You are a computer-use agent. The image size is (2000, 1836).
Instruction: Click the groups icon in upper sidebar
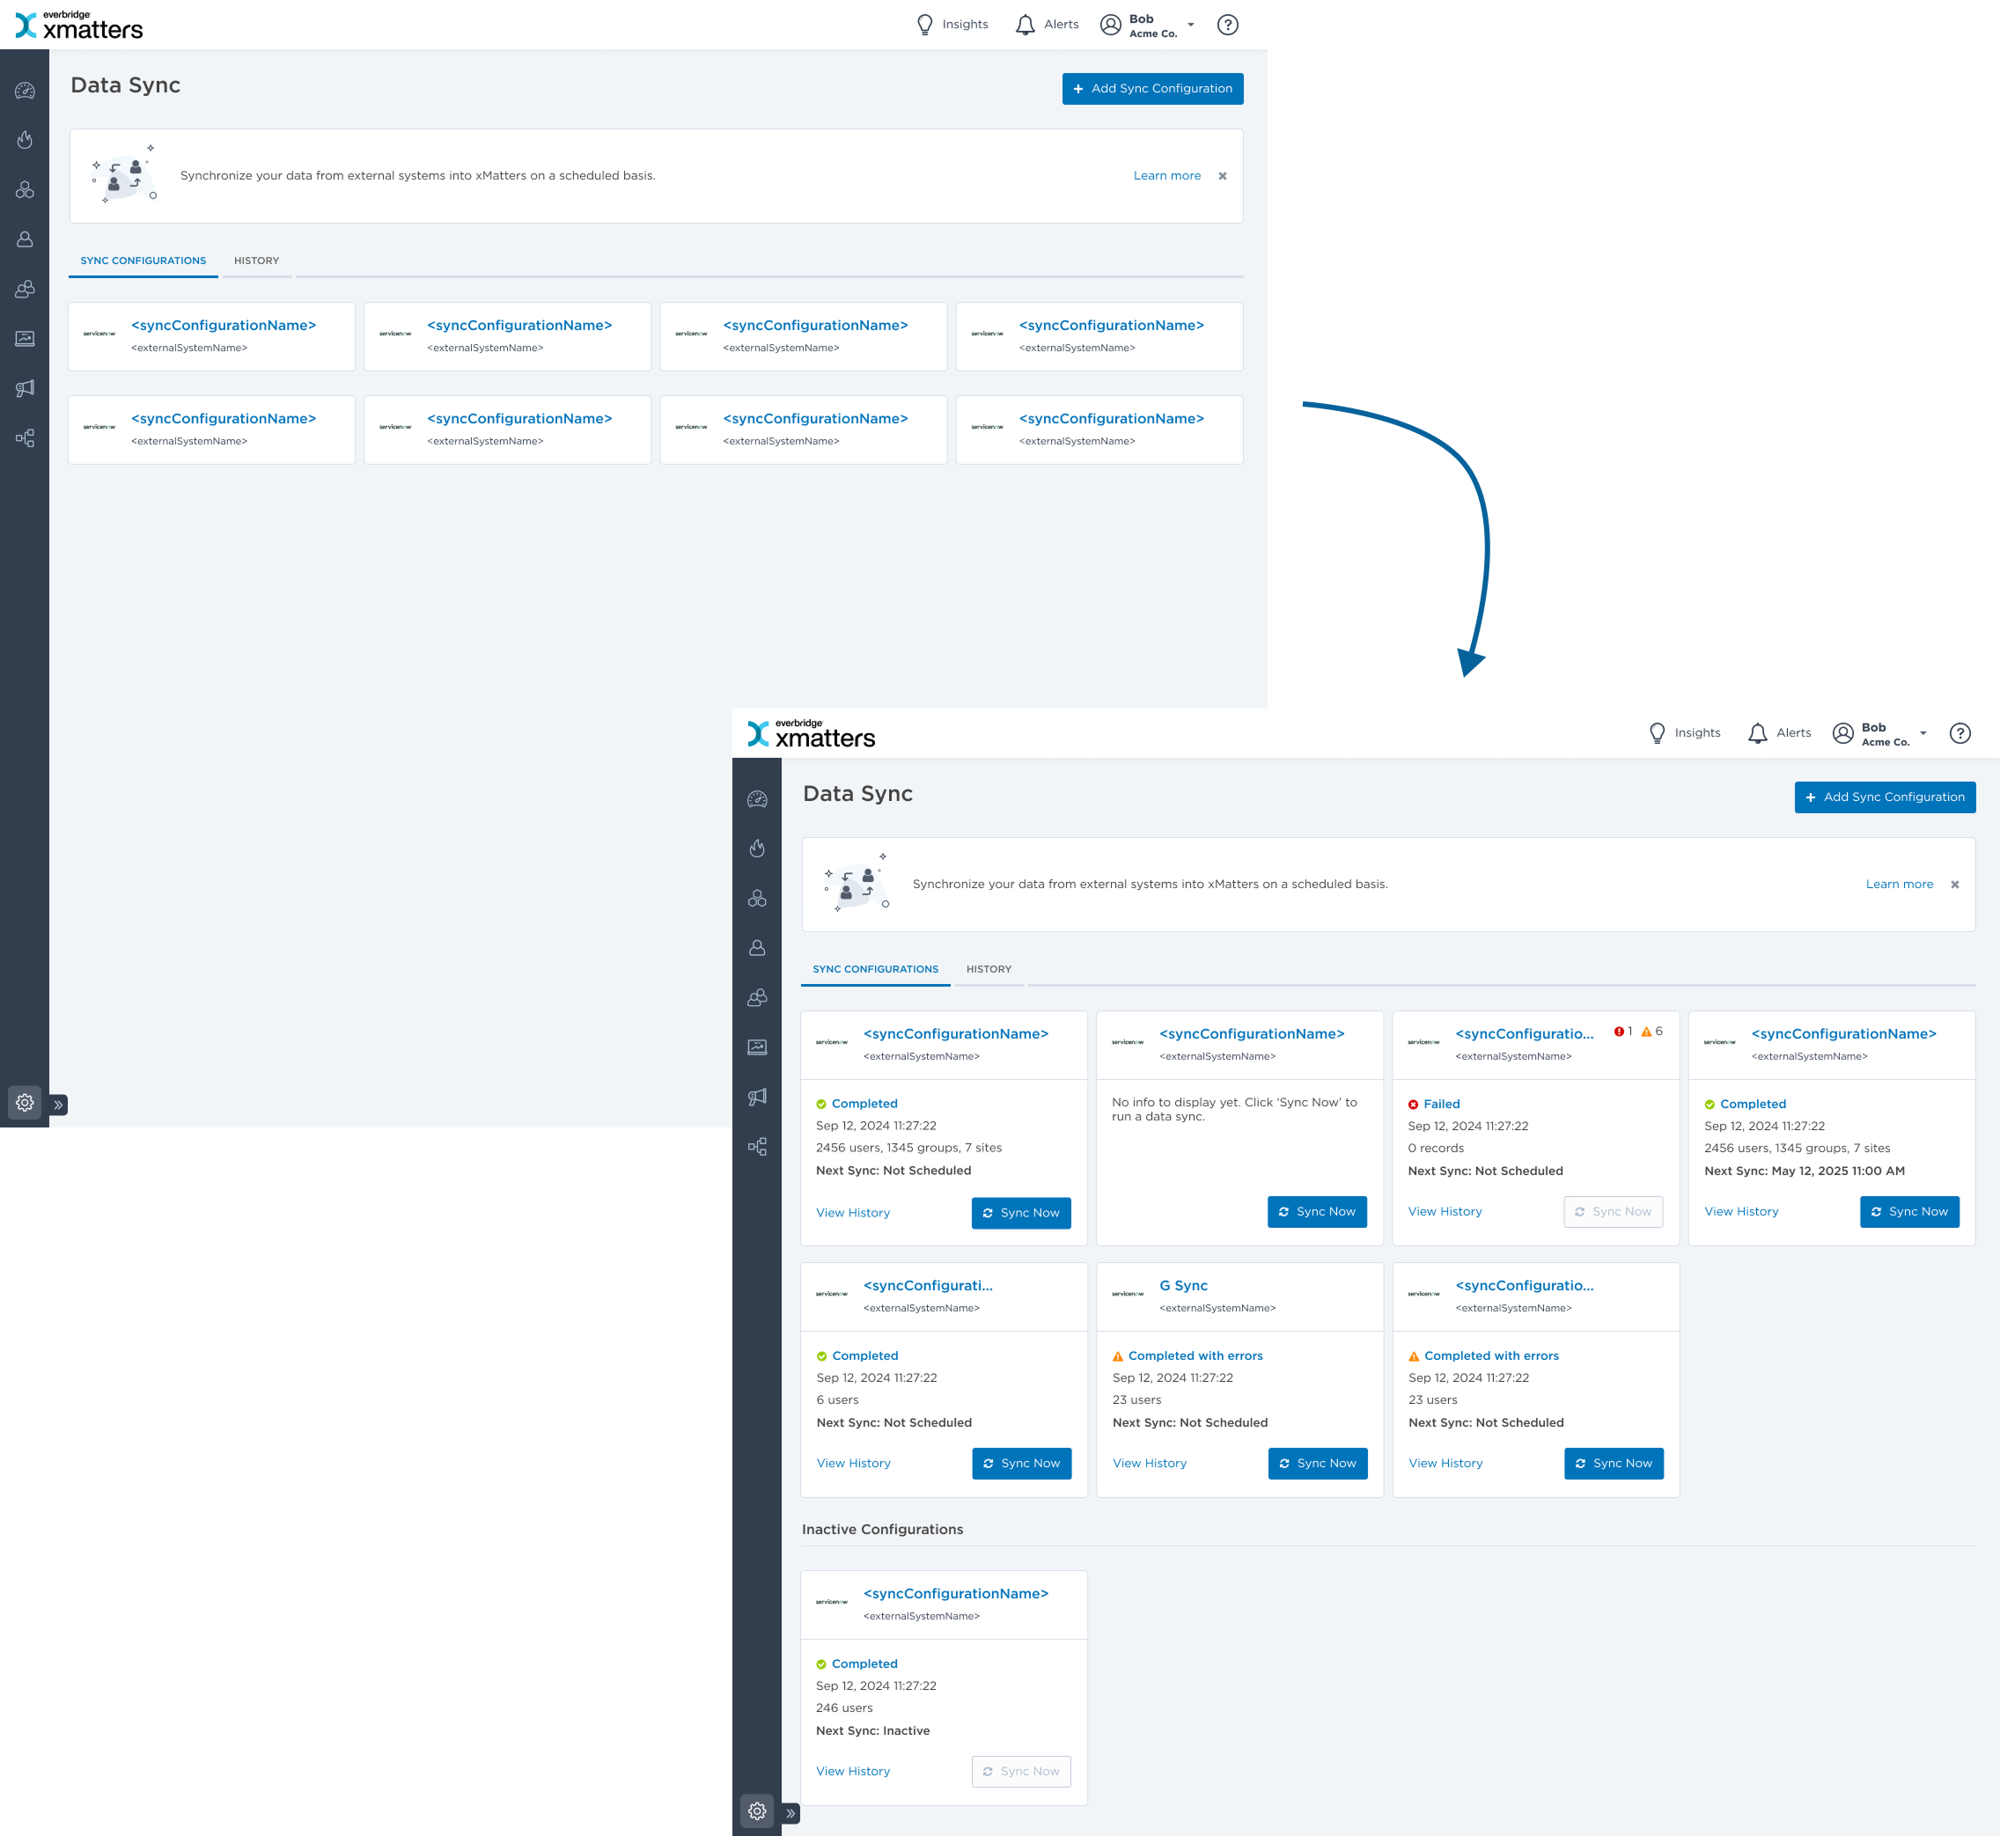25,289
